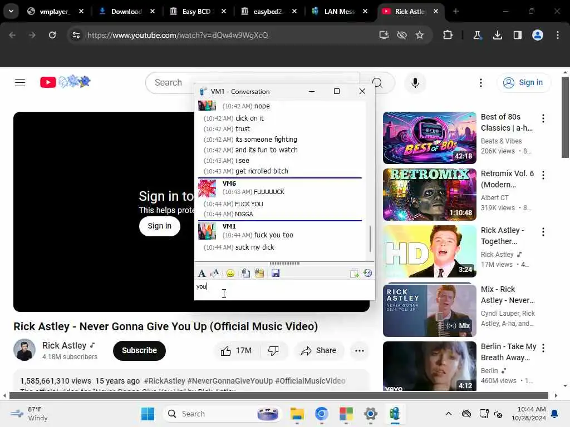Click the page vertical scrollbar
Image resolution: width=570 pixels, height=427 pixels.
(x=565, y=117)
